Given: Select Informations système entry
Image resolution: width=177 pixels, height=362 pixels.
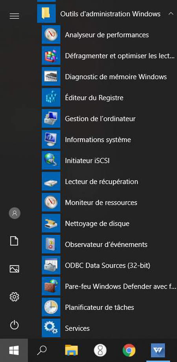Looking at the screenshot, I should [x=108, y=140].
